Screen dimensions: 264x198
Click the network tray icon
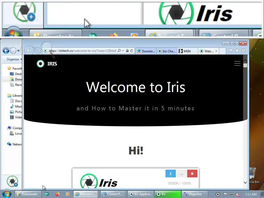point(232,194)
